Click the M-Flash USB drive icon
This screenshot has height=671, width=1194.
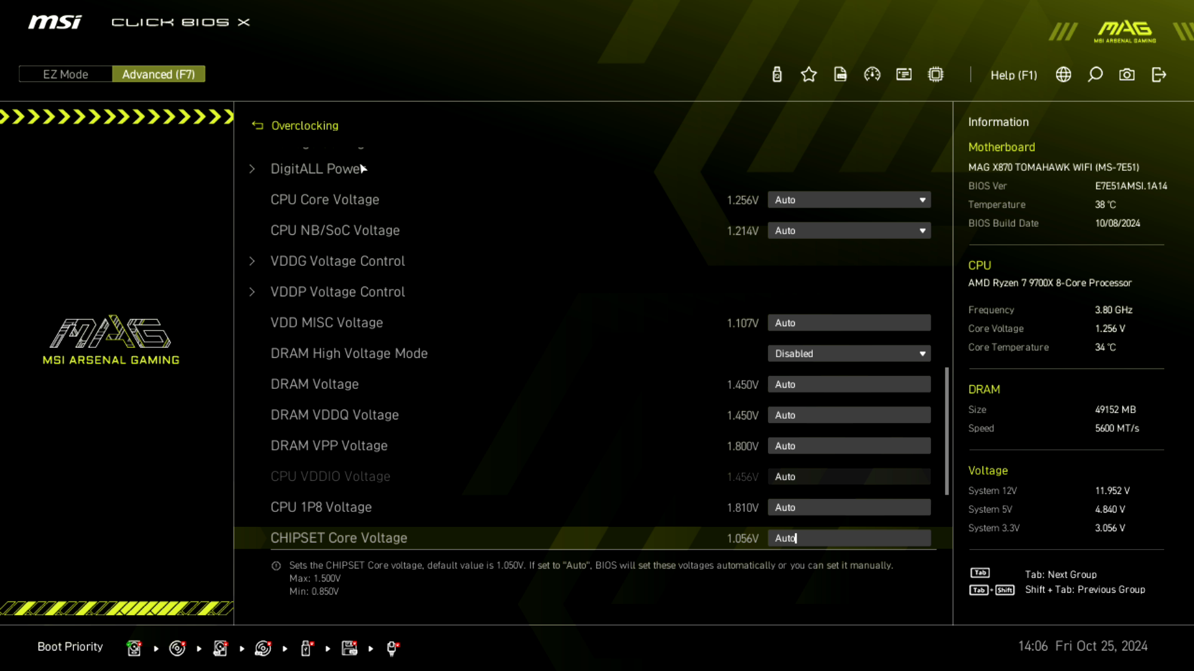pyautogui.click(x=777, y=75)
